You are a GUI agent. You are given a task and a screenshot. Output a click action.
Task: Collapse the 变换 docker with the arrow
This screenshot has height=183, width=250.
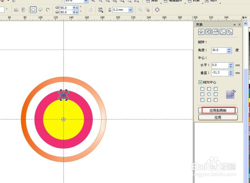click(x=234, y=24)
